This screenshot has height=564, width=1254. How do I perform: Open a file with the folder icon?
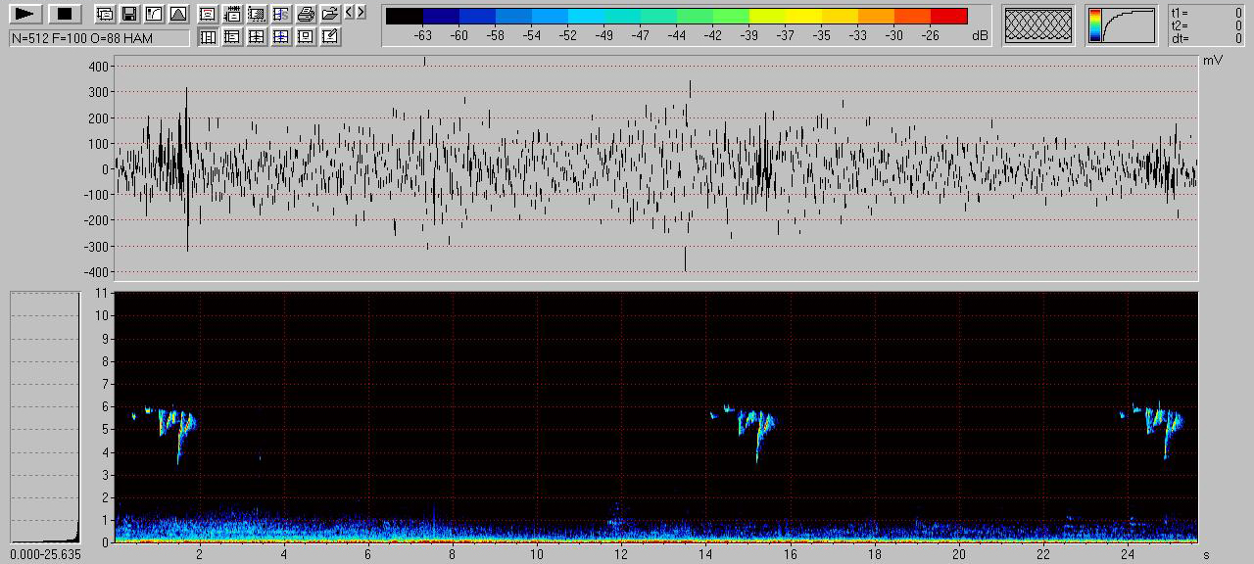click(x=330, y=14)
